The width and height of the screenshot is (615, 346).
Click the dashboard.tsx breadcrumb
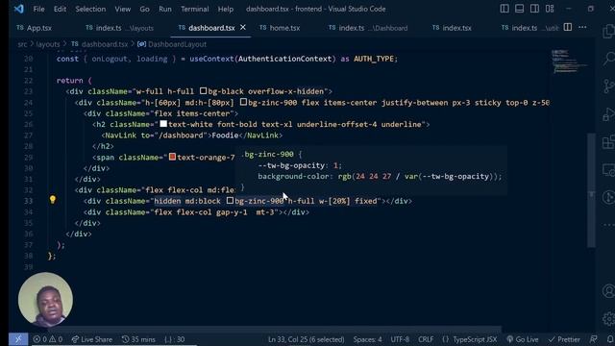point(99,44)
